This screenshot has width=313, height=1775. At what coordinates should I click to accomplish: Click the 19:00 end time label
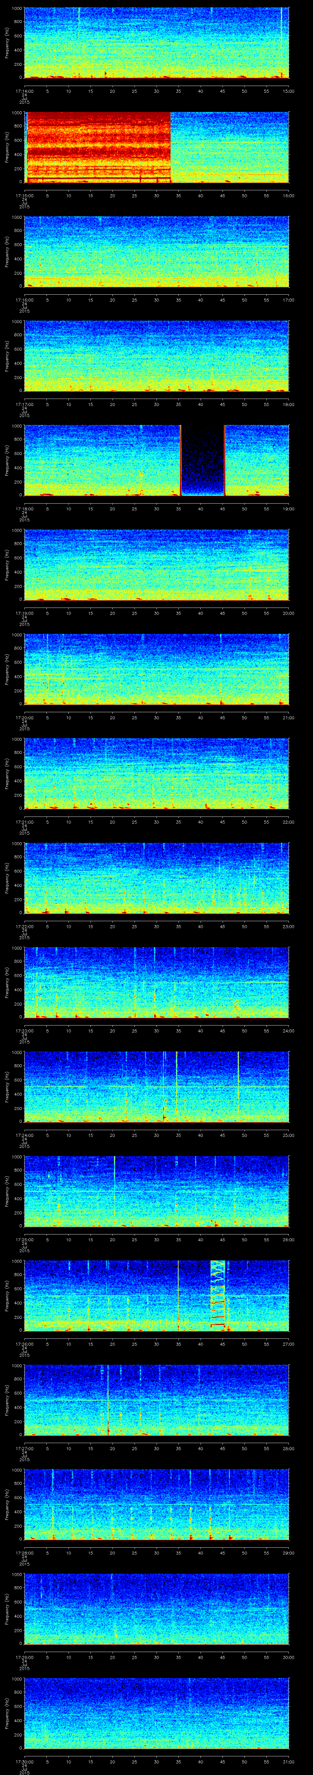tap(288, 508)
